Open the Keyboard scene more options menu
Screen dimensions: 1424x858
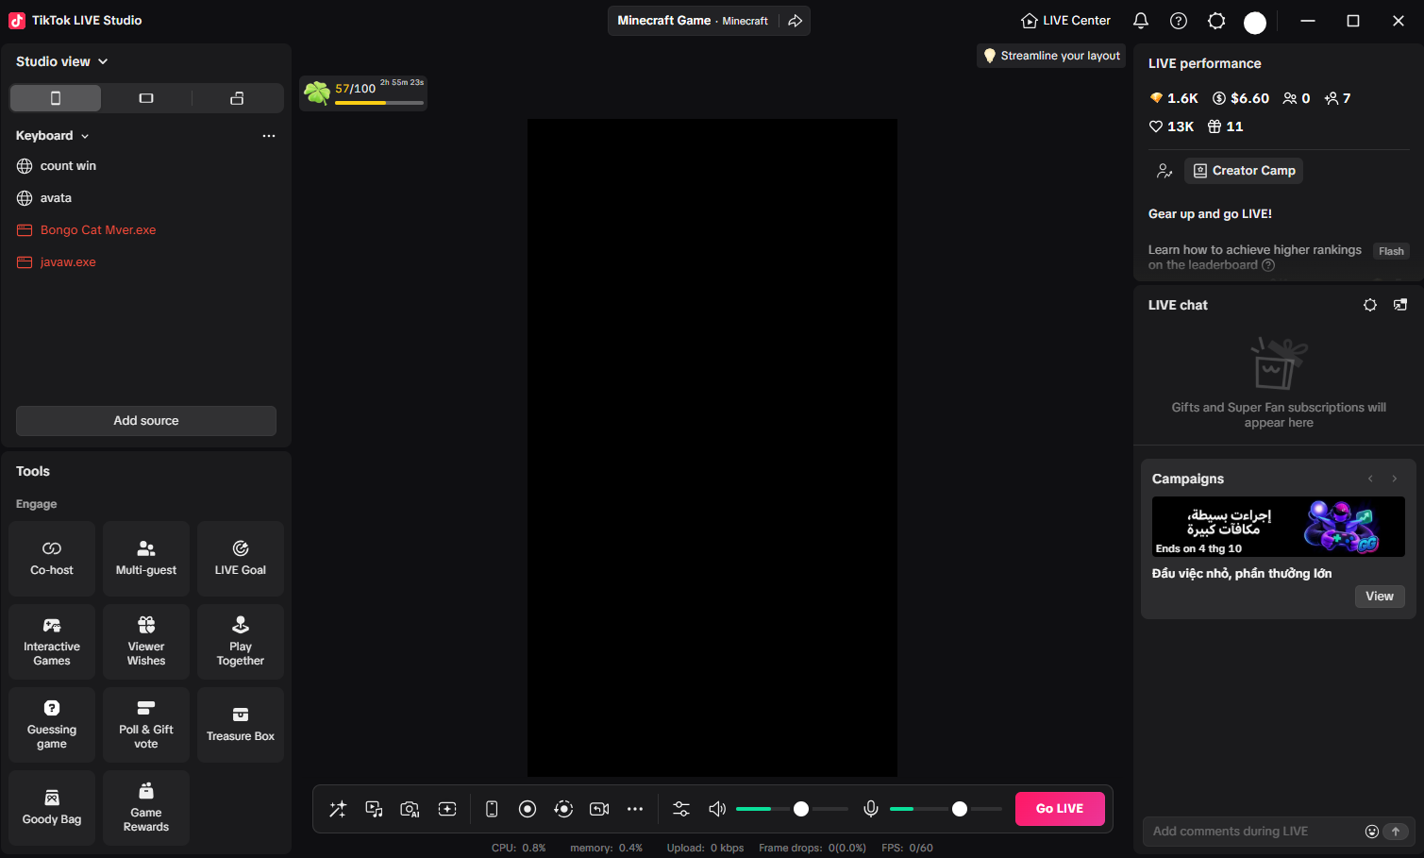(269, 136)
